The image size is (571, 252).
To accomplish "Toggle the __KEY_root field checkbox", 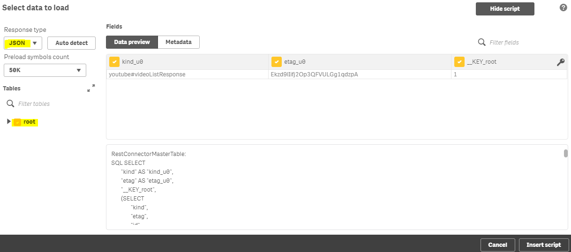I will (459, 62).
